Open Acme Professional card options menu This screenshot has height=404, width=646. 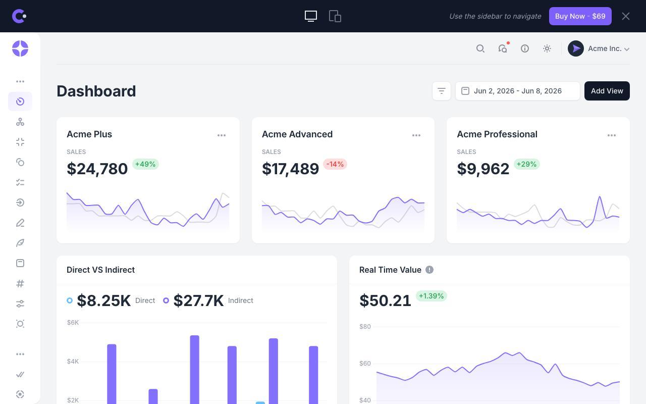click(612, 135)
